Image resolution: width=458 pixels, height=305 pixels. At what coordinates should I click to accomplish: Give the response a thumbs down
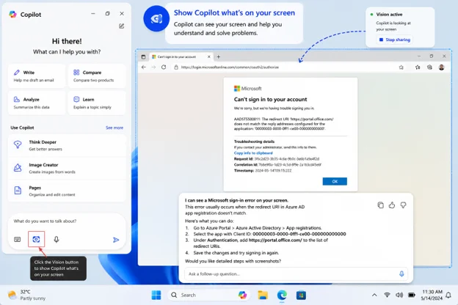click(403, 205)
